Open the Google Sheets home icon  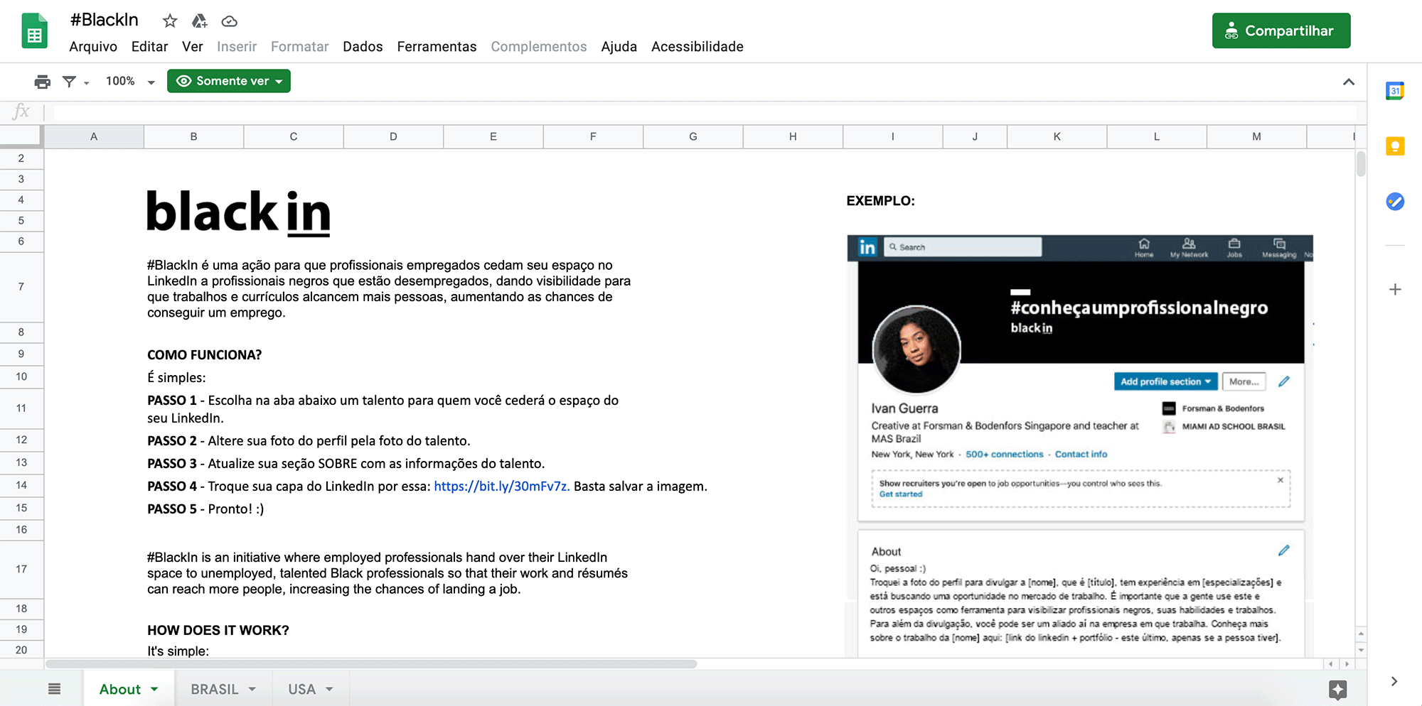[34, 32]
